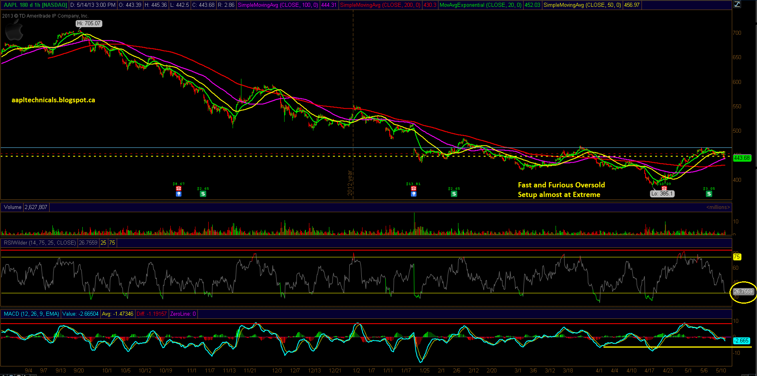The image size is (757, 376).
Task: Click second $2.65 dividend icon near 2/1
Action: pyautogui.click(x=454, y=194)
